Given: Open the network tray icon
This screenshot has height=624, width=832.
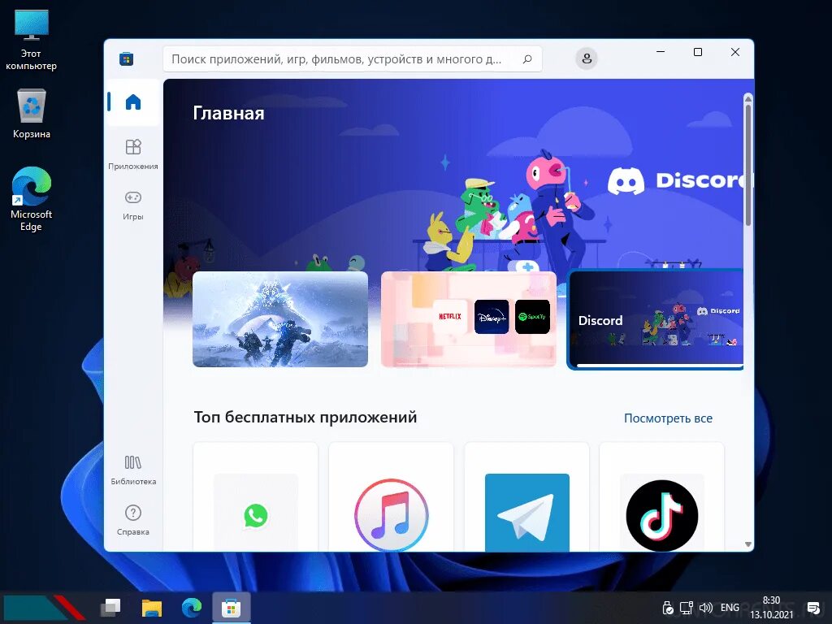Looking at the screenshot, I should tap(687, 608).
